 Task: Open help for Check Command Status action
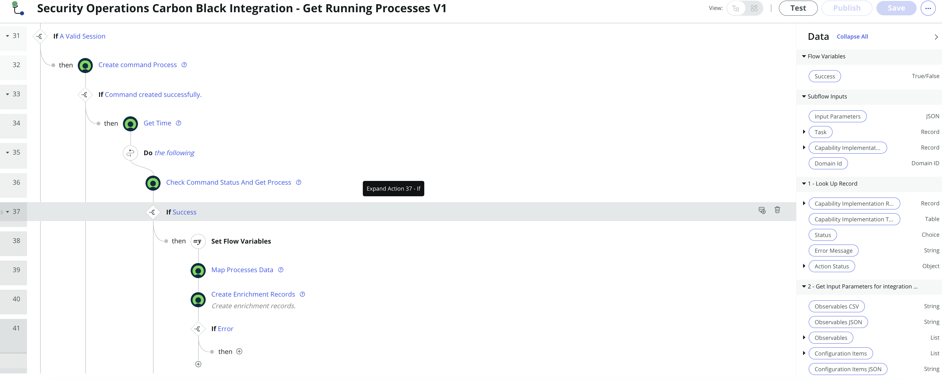299,182
